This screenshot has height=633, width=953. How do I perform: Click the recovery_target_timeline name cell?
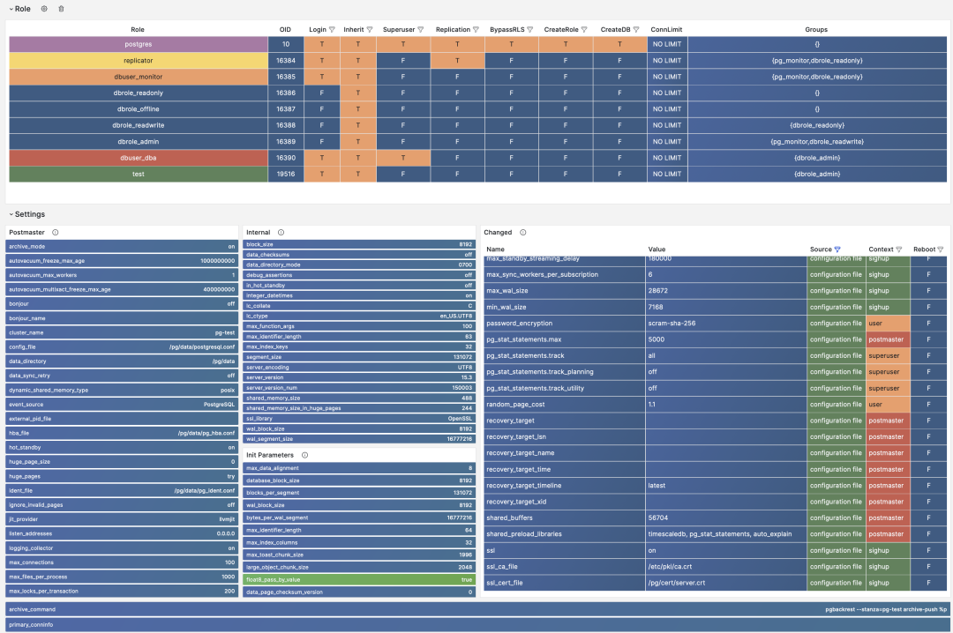(564, 486)
